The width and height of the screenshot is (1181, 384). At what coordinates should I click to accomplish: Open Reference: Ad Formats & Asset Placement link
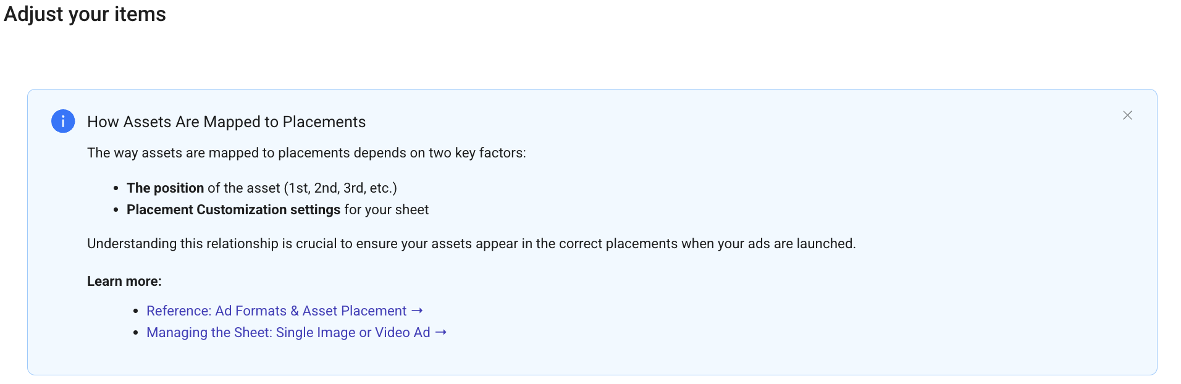[276, 311]
